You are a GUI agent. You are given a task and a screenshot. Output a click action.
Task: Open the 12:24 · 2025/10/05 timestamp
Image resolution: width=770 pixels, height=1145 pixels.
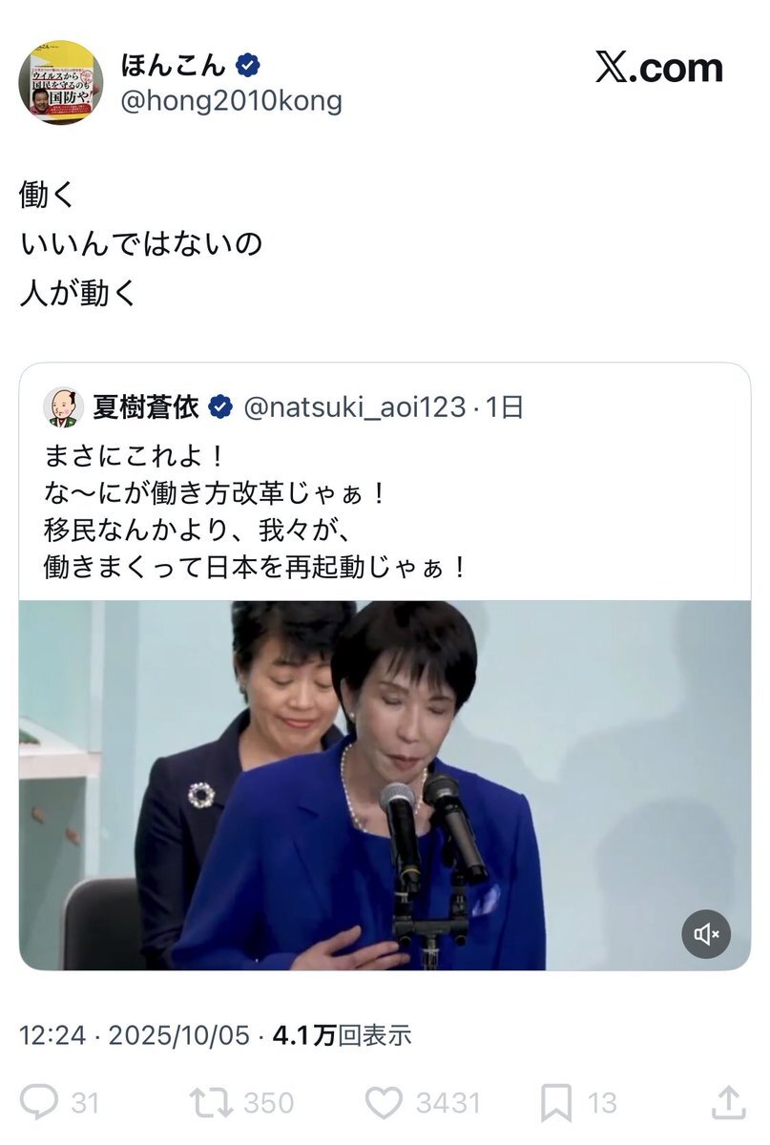click(135, 1035)
